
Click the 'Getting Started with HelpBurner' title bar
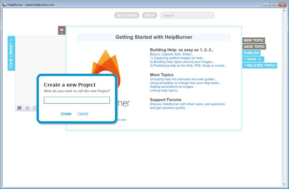pos(154,37)
